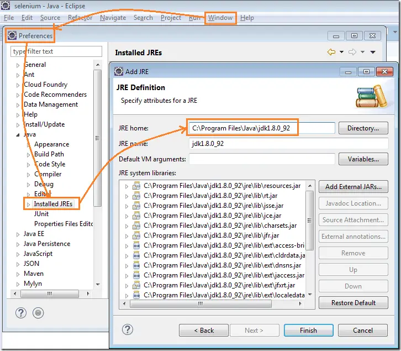This screenshot has width=401, height=351.
Task: Open the Help menu
Action: click(247, 18)
